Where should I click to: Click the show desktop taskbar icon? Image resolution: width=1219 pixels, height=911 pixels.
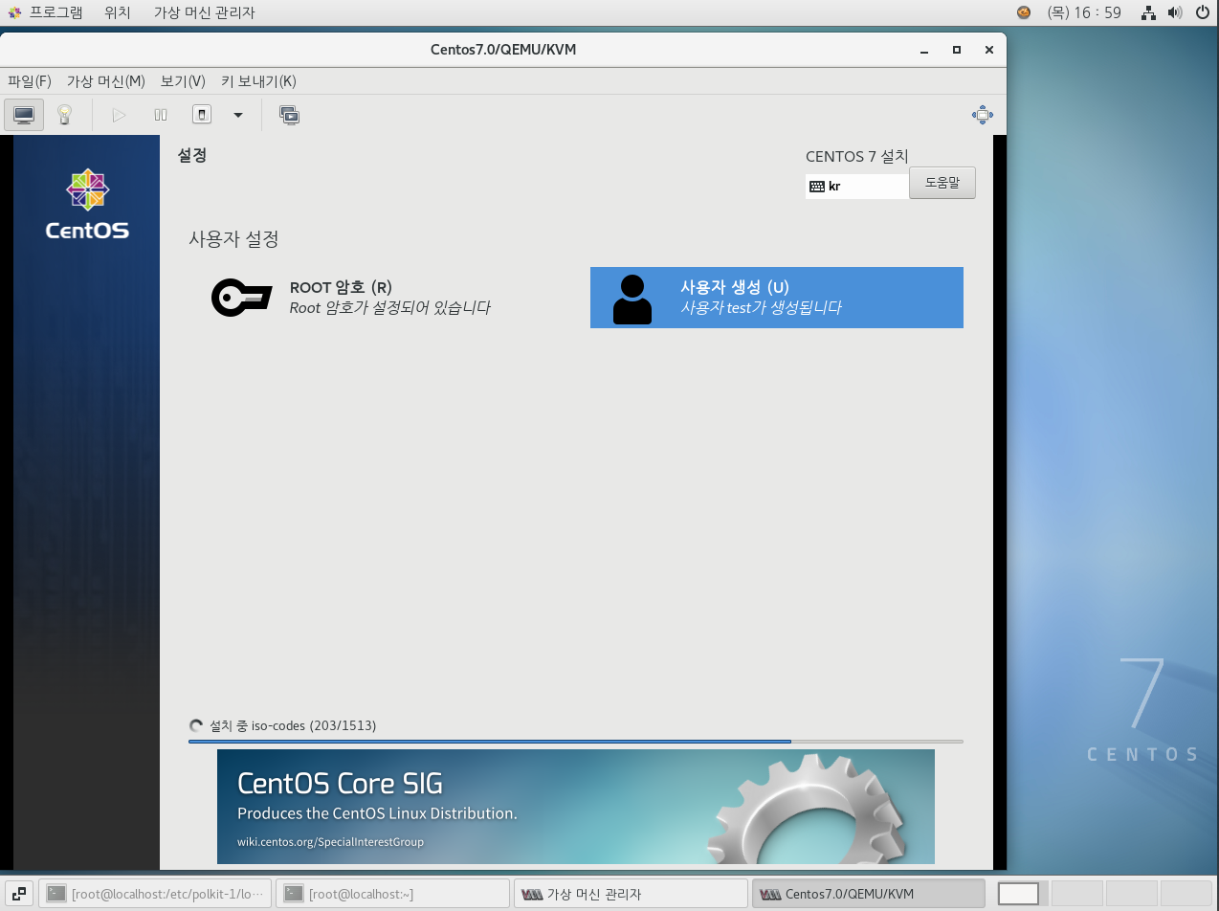pos(19,894)
